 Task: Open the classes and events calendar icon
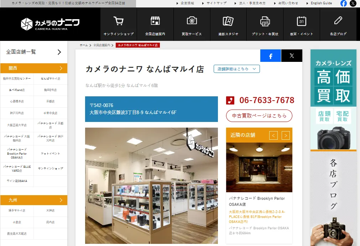coord(302,21)
